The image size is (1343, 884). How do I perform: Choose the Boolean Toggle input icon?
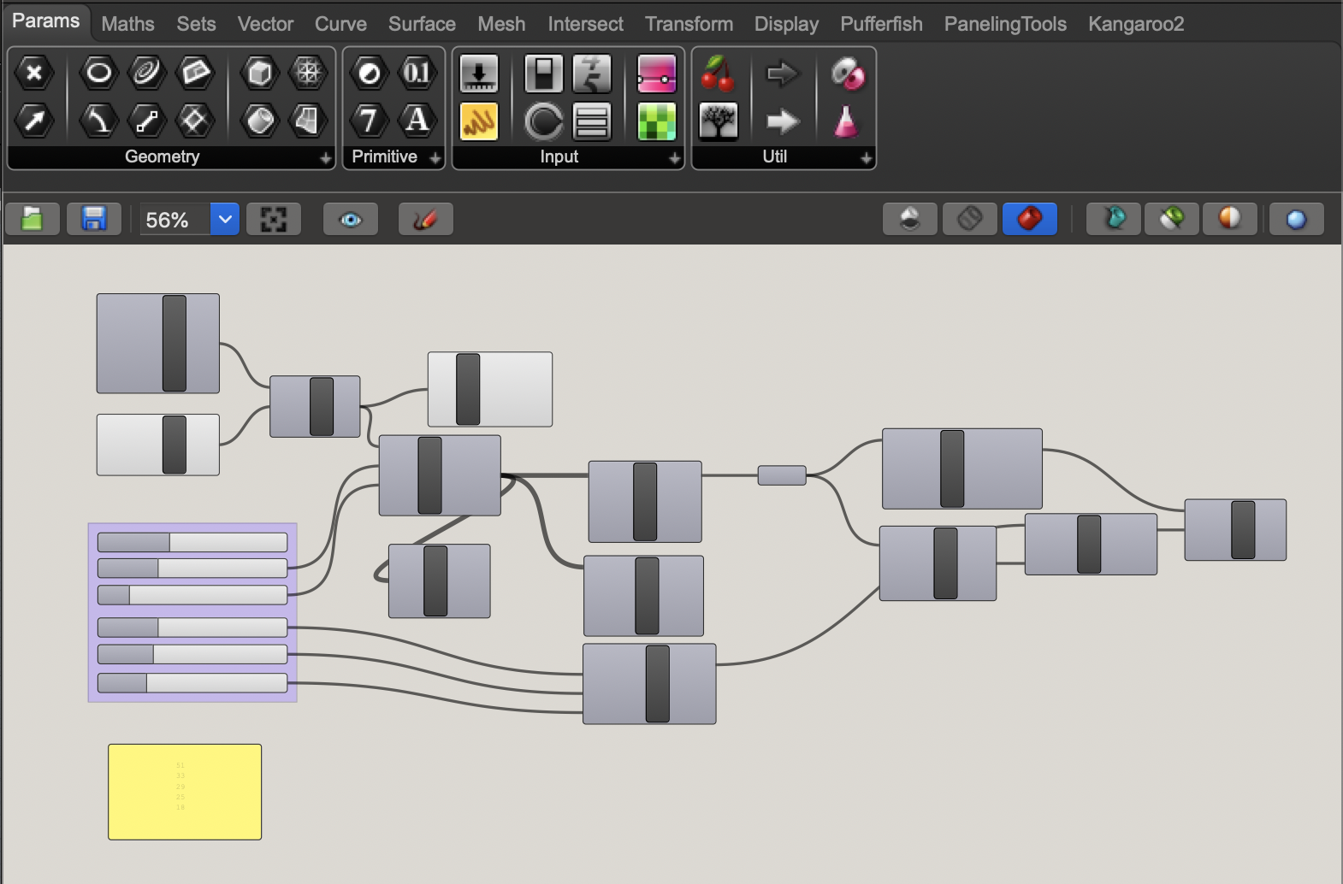coord(543,74)
